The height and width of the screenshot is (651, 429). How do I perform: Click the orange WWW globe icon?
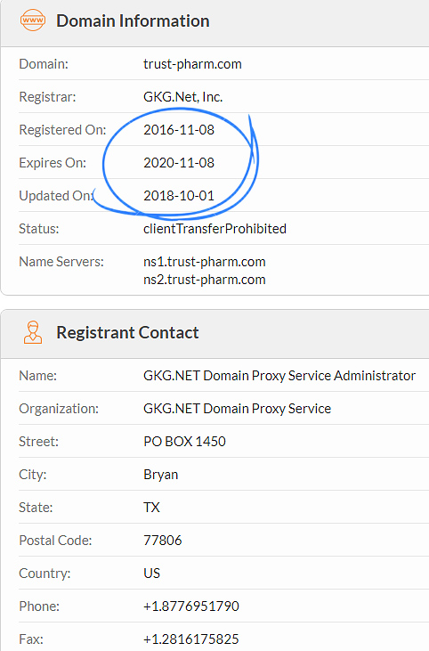(x=33, y=20)
